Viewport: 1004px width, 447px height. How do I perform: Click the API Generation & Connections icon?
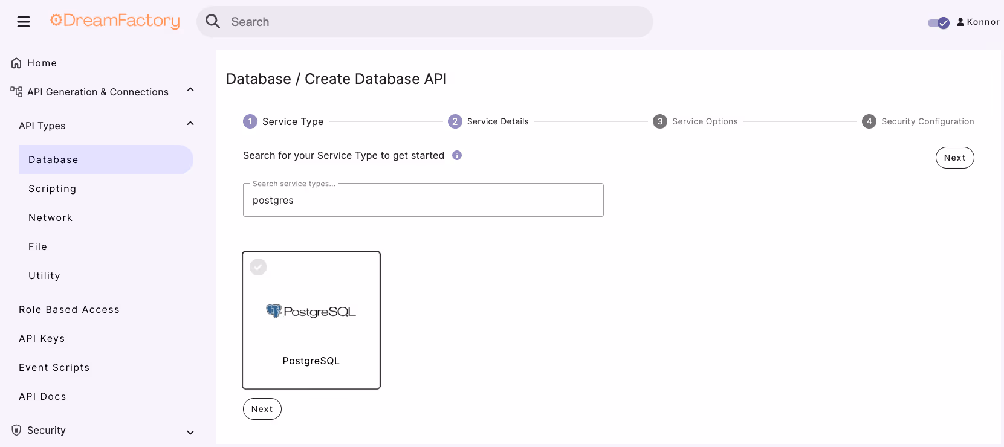[x=16, y=92]
